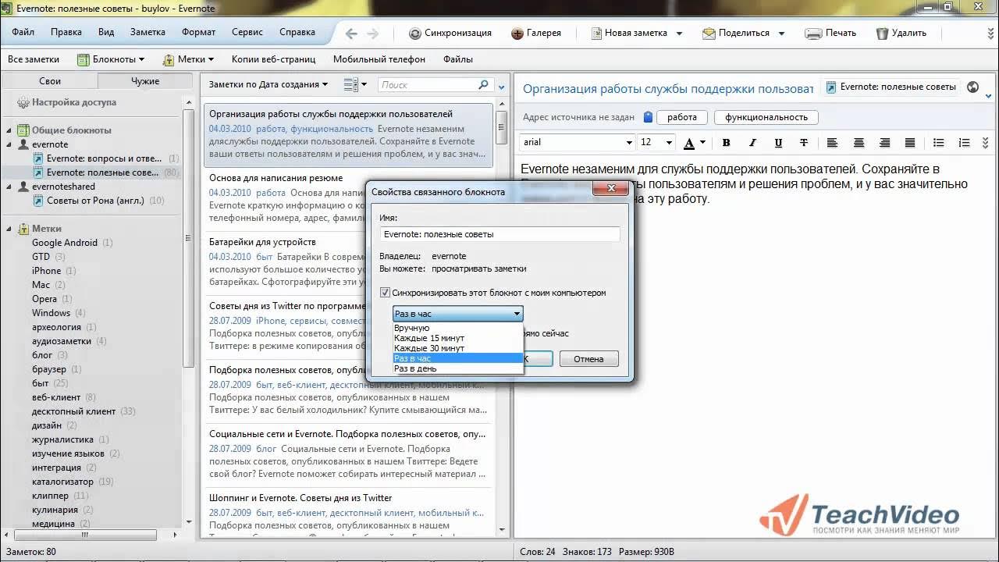Choose Вручную in the sync list
999x562 pixels.
(x=457, y=328)
